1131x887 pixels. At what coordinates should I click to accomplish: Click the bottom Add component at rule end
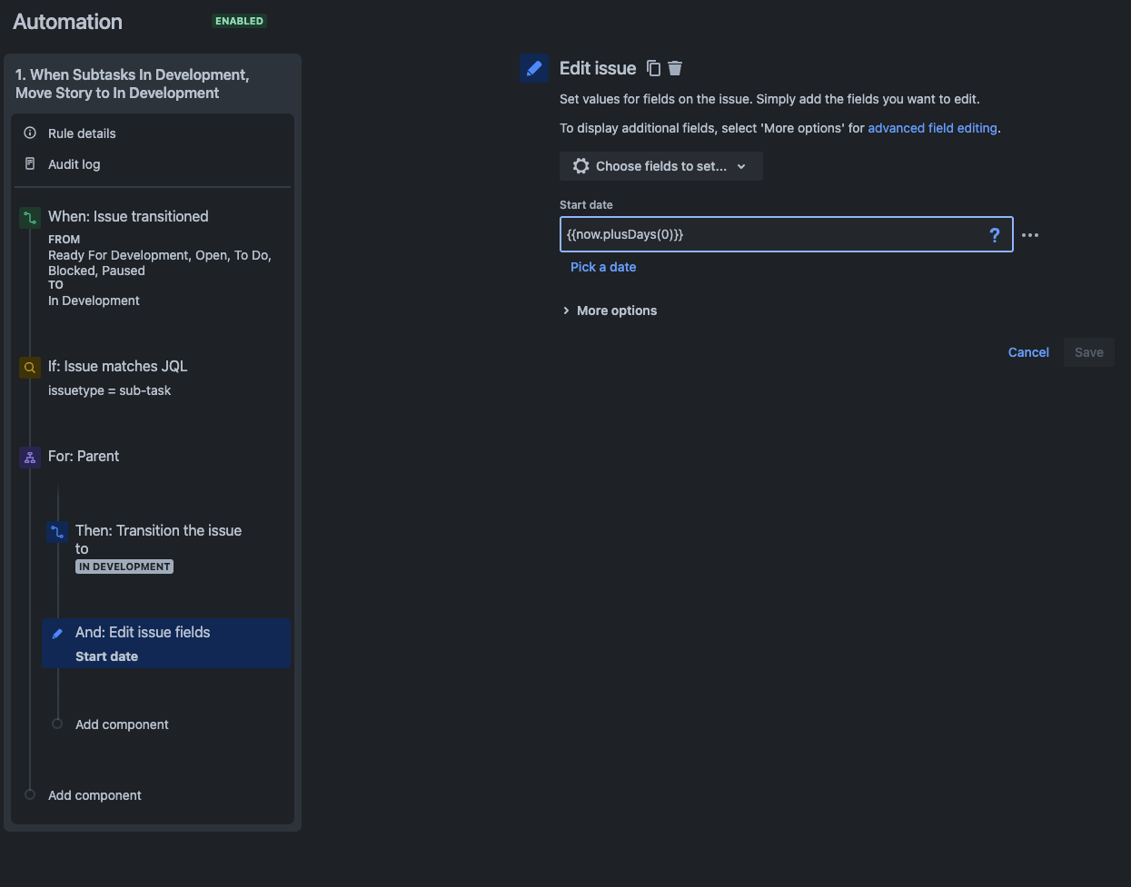pyautogui.click(x=94, y=795)
